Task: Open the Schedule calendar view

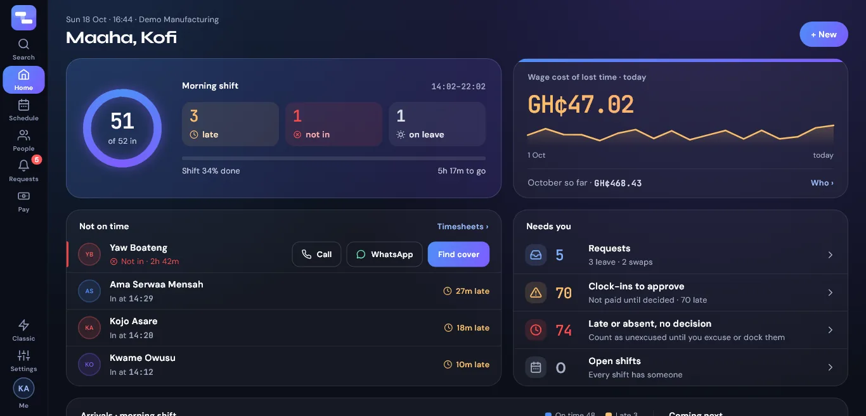Action: tap(23, 110)
